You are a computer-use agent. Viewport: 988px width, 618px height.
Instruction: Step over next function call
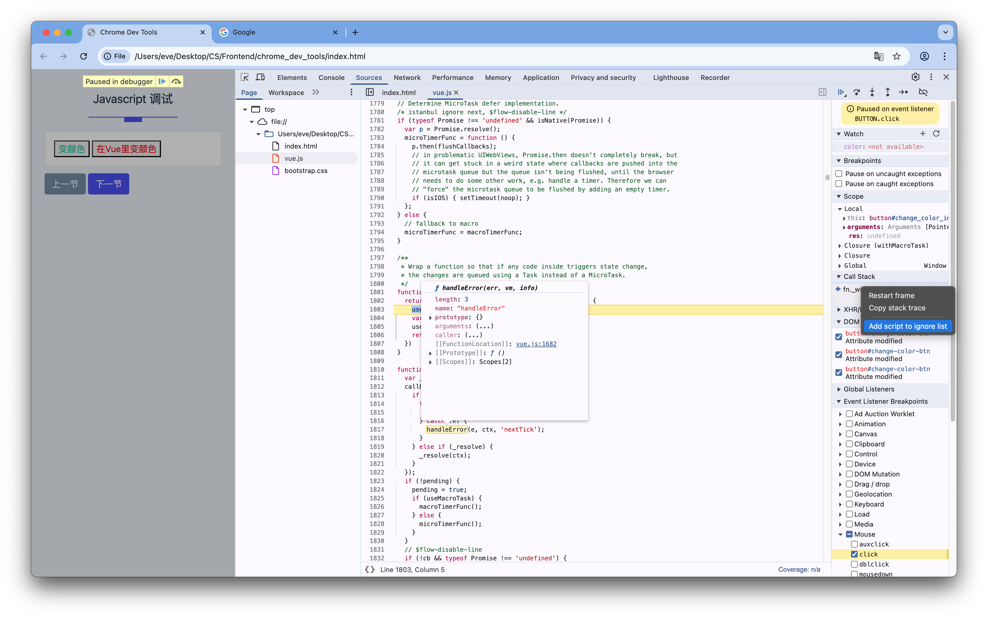[857, 92]
